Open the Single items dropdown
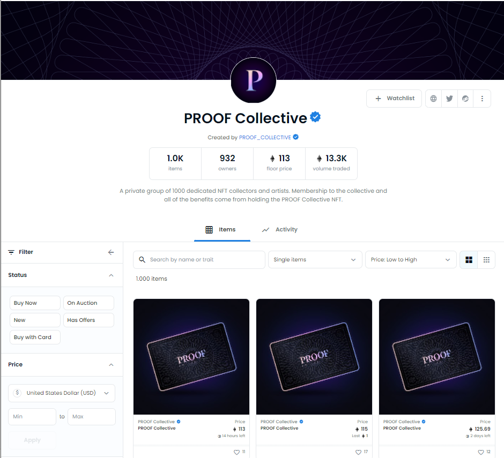The height and width of the screenshot is (458, 504). (315, 259)
